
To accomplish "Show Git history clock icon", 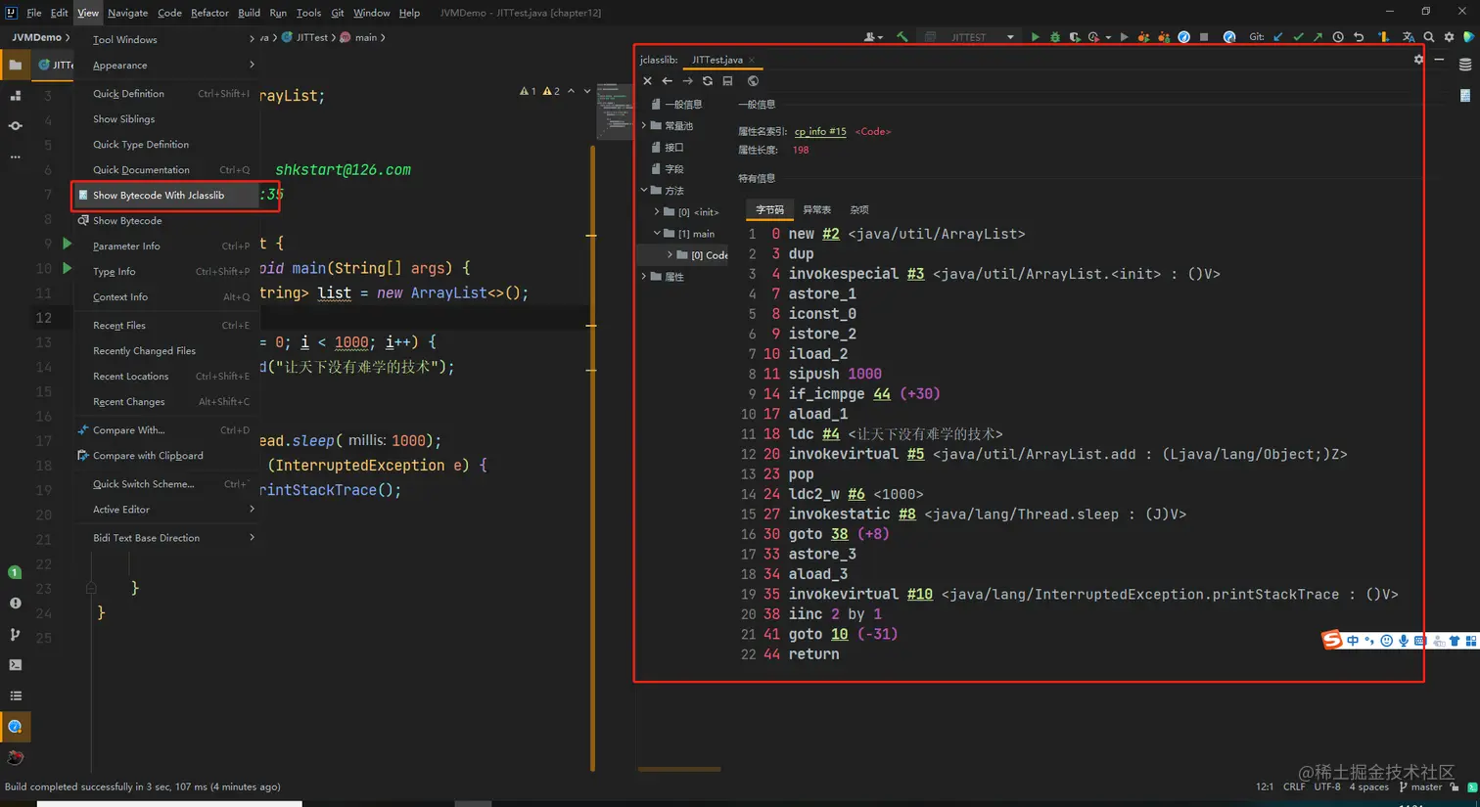I will click(1338, 37).
